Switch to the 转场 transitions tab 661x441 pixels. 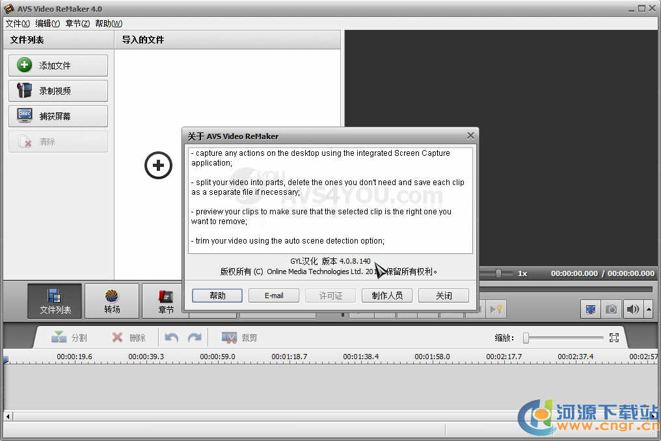coord(112,301)
